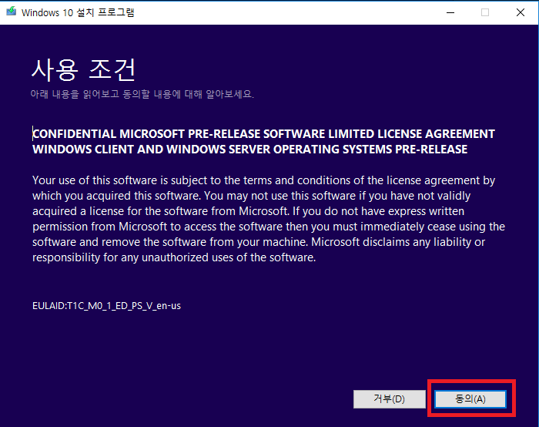Click the CONFIDENTIAL MICROSOFT PRE-RELEASE heading line
The width and height of the screenshot is (539, 427).
(x=263, y=133)
